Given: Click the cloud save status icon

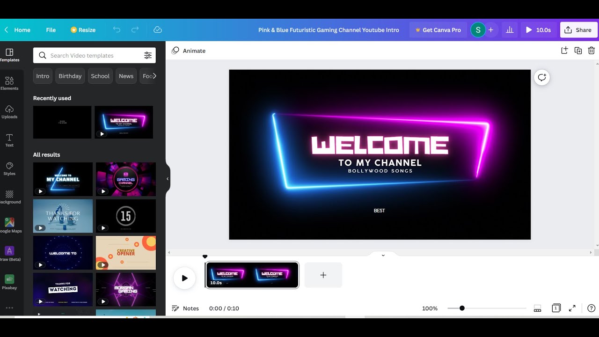Looking at the screenshot, I should click(158, 29).
